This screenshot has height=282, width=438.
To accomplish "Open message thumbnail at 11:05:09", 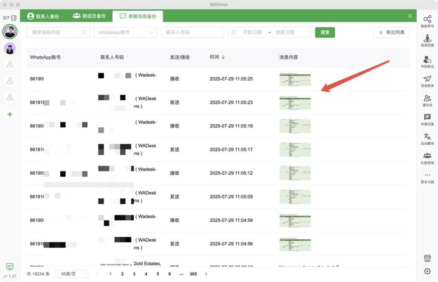I will 295,197.
